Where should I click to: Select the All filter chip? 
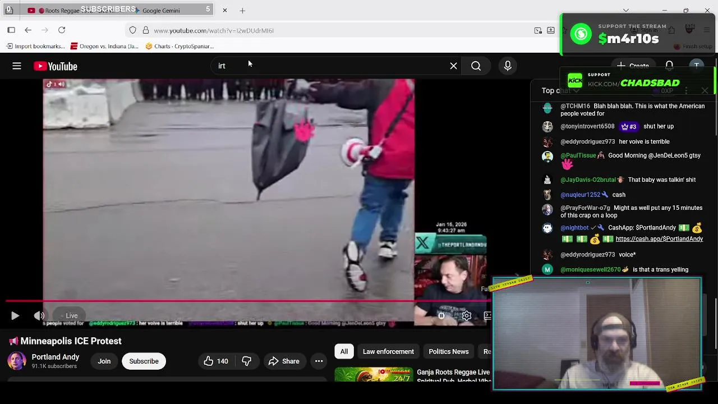(344, 352)
